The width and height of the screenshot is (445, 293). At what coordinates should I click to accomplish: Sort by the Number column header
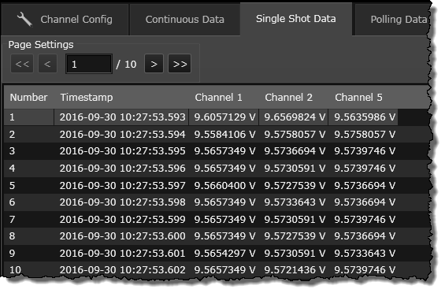point(28,98)
